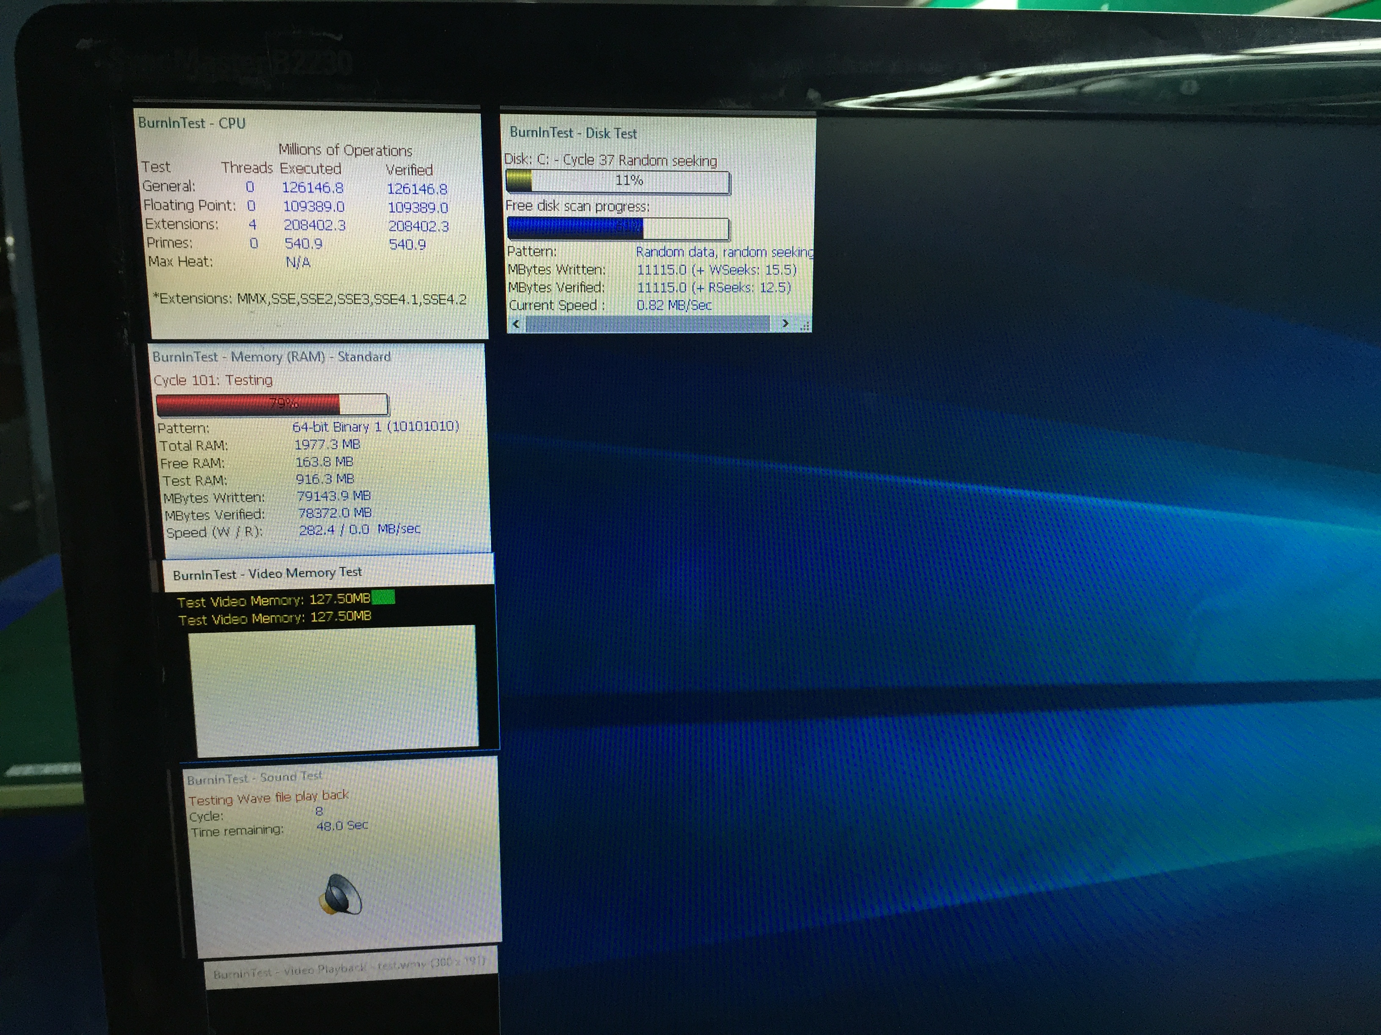
Task: Click Extensions' Verified value "208402.3"
Action: pos(418,227)
